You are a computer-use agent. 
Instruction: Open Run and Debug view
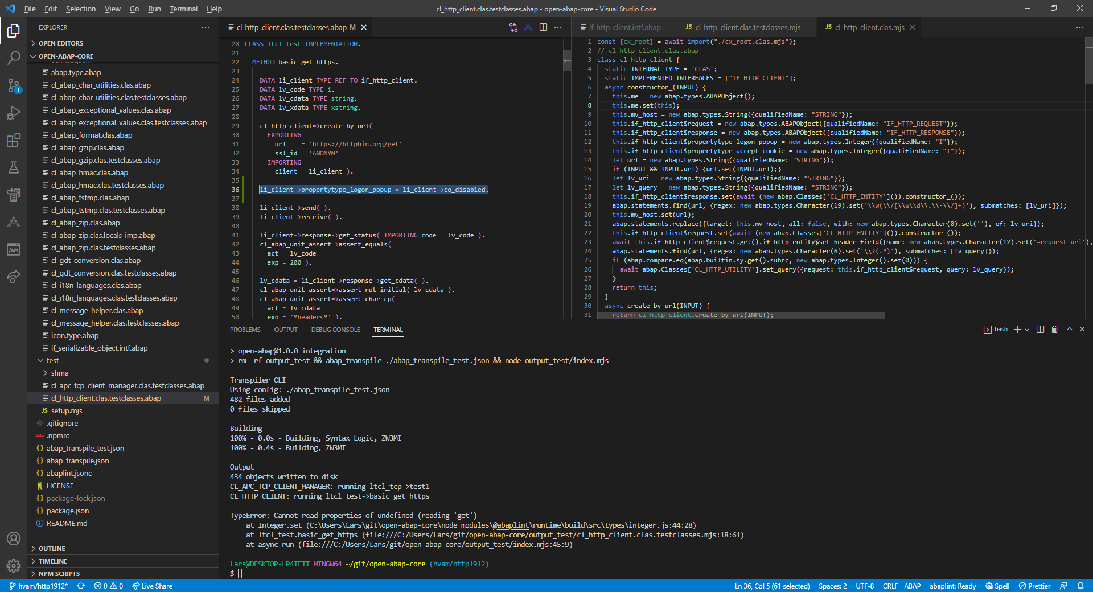(14, 113)
